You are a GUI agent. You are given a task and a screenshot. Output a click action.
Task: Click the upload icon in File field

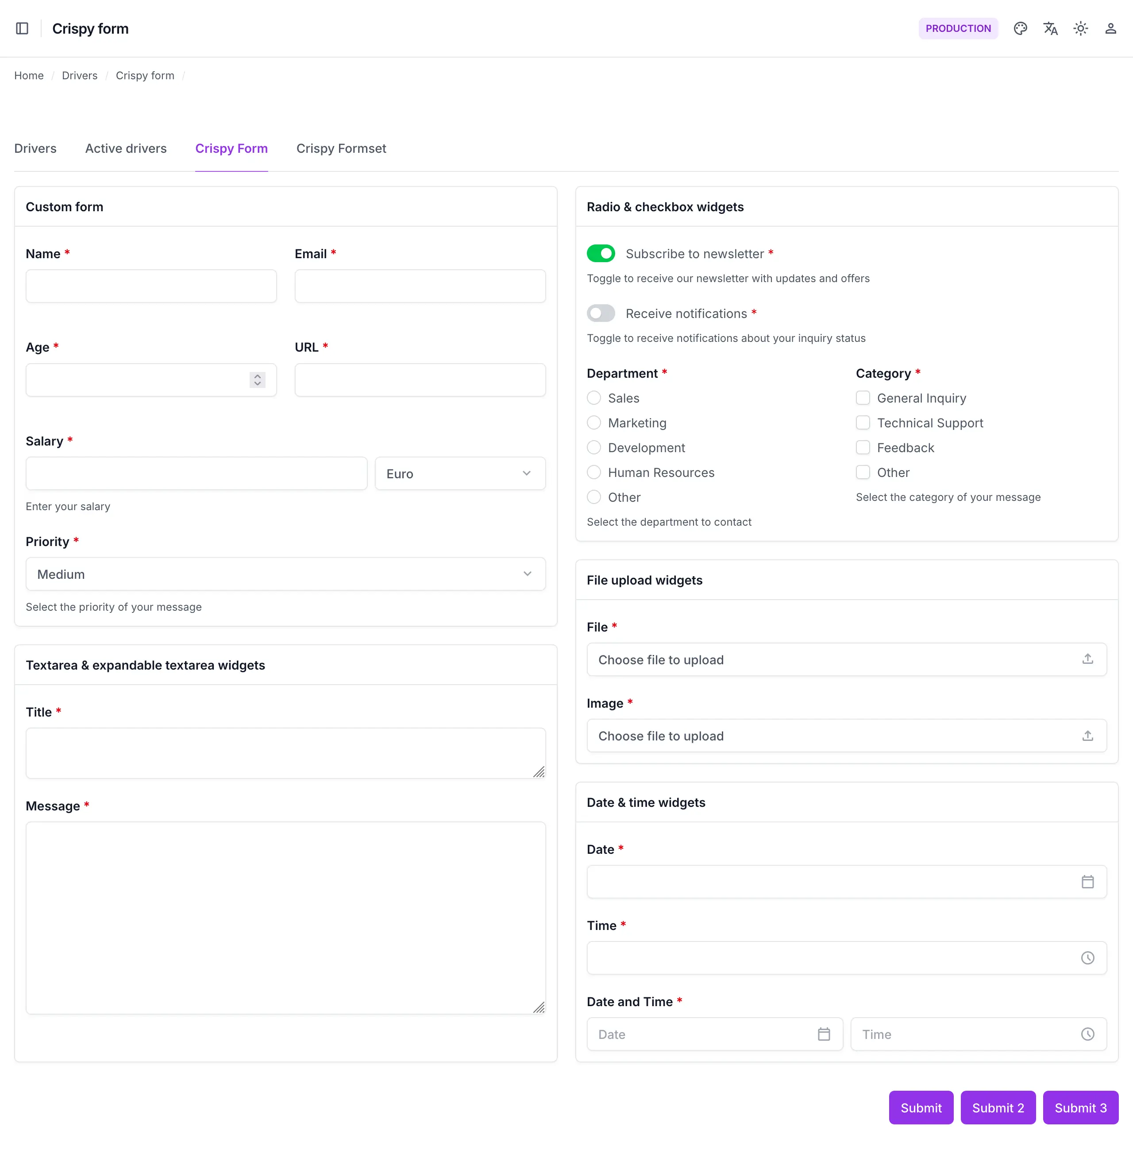point(1088,659)
